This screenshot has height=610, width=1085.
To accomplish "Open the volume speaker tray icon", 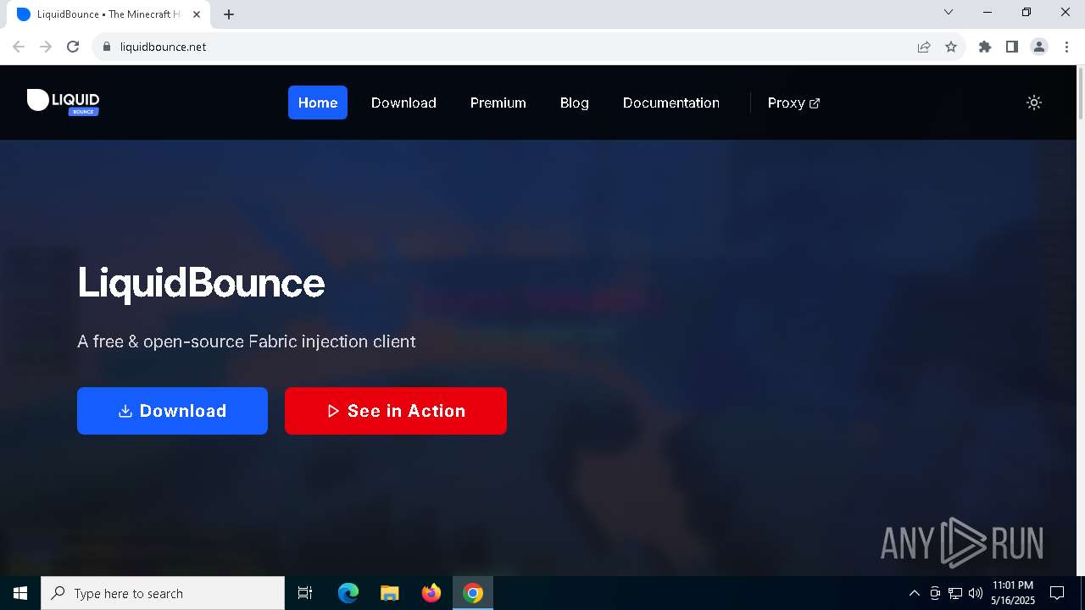I will (975, 593).
